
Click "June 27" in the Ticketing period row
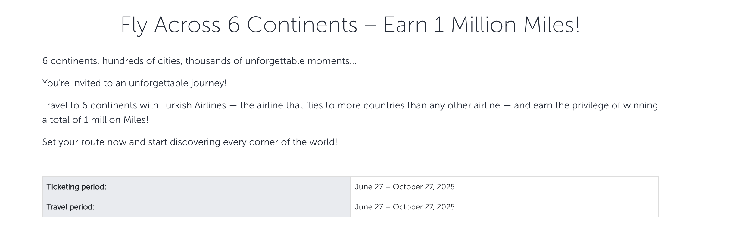(369, 187)
